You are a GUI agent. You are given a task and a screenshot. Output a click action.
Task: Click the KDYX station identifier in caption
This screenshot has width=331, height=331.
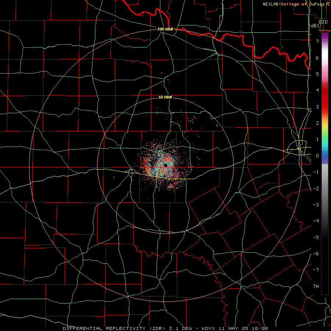209,328
